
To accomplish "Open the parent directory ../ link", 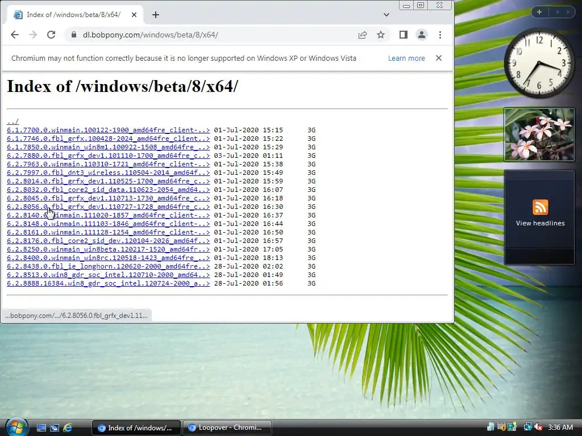I will pos(13,121).
